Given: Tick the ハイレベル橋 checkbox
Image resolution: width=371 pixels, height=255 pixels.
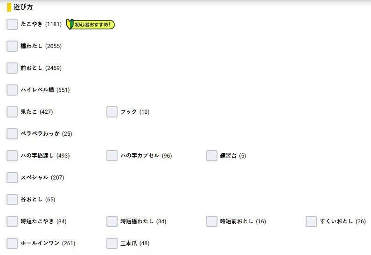Looking at the screenshot, I should [12, 90].
